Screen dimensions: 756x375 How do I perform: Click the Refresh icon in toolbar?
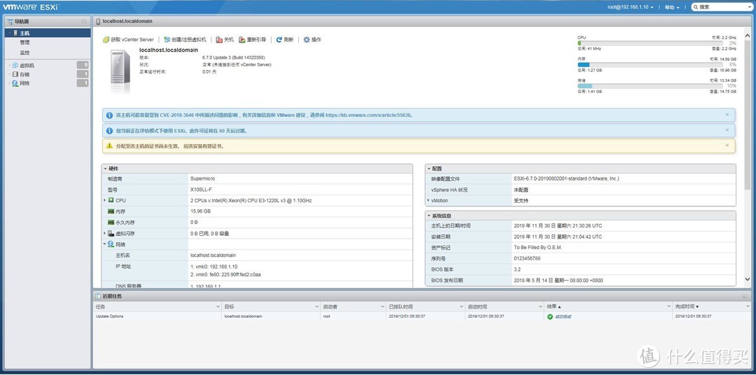pyautogui.click(x=279, y=40)
